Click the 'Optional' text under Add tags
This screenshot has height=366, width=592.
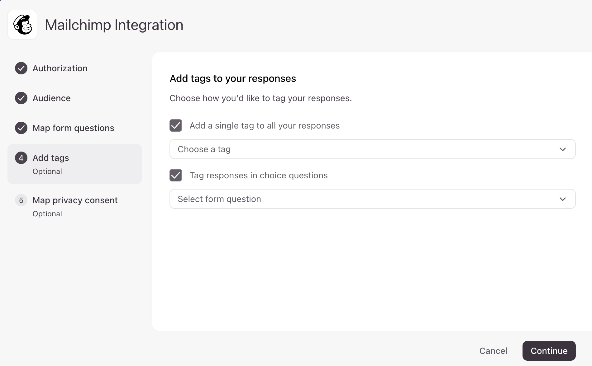click(x=47, y=171)
